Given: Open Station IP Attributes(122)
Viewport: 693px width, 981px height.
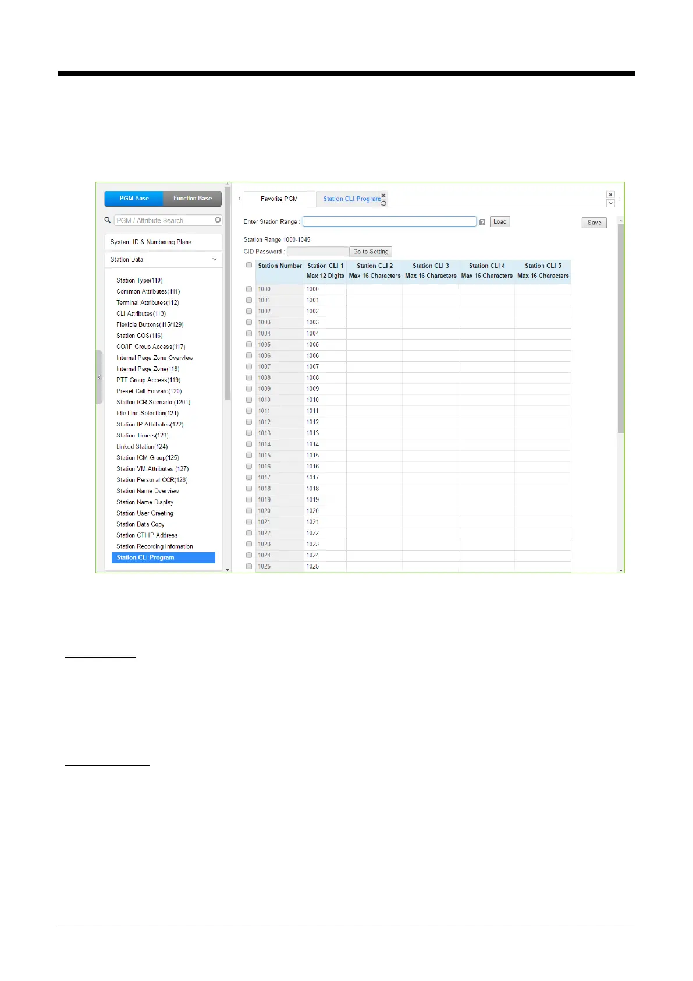Looking at the screenshot, I should [150, 424].
